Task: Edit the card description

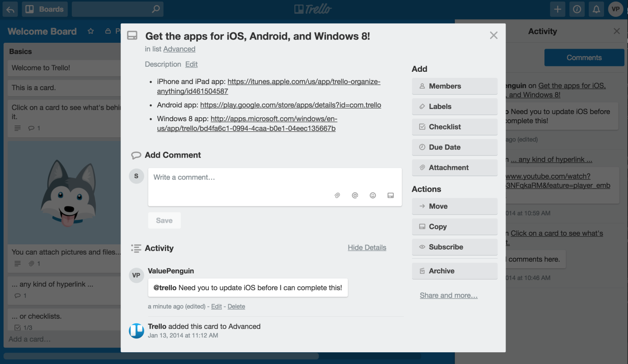Action: pyautogui.click(x=192, y=64)
